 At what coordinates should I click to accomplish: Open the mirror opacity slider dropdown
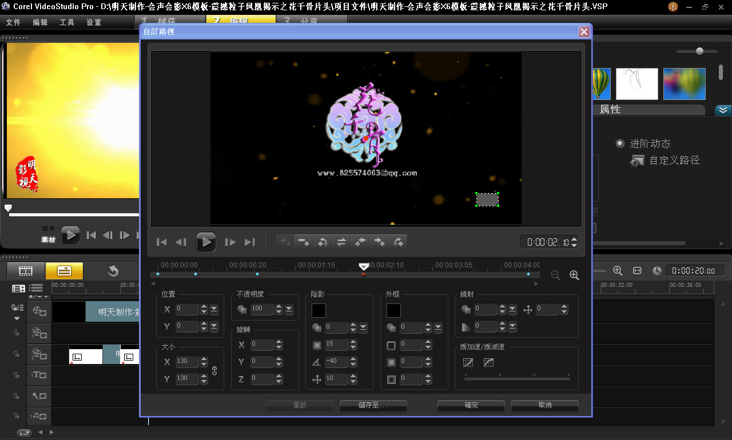(x=512, y=310)
